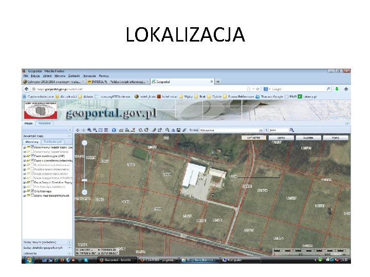Screen dimensions: 370x277
Task: Click the scale value input field
Action: [x=279, y=130]
